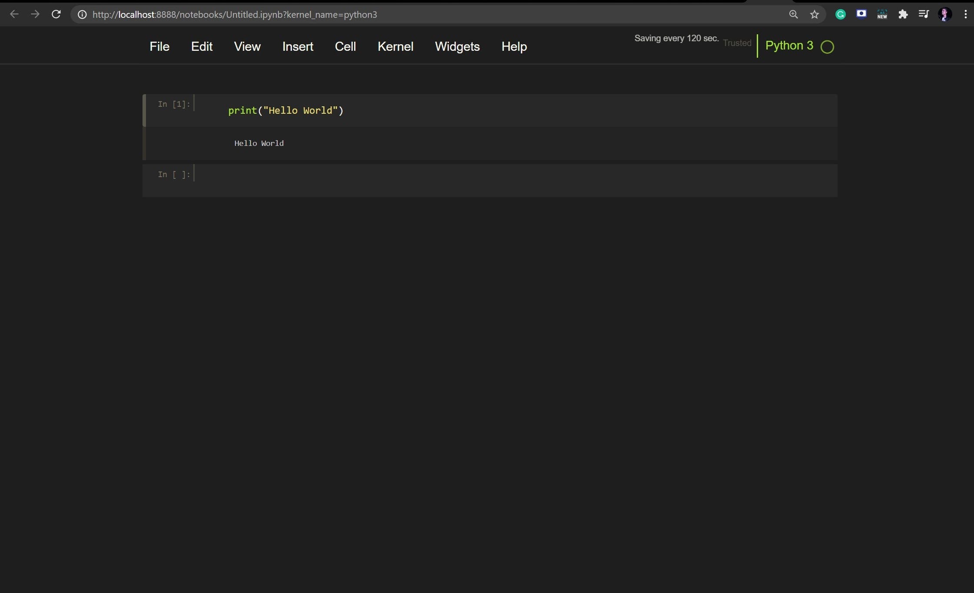Click the kernel status circle indicator
Viewport: 974px width, 593px height.
(x=827, y=46)
